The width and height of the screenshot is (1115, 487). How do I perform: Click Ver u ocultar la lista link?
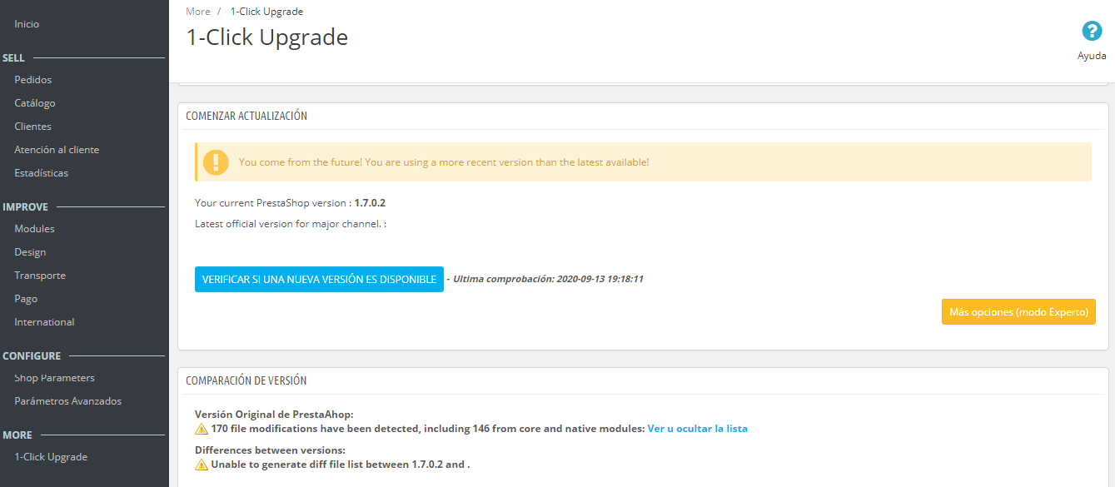[x=698, y=429]
